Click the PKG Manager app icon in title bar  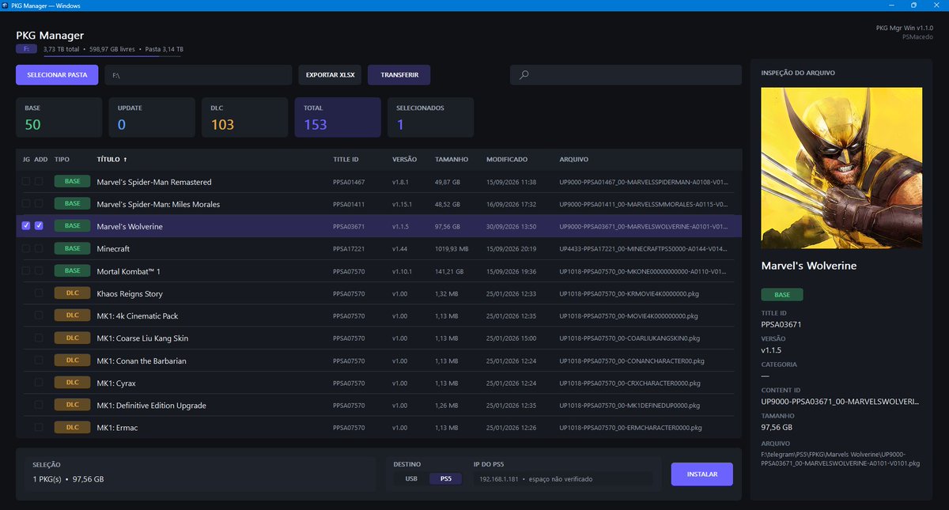click(x=6, y=6)
